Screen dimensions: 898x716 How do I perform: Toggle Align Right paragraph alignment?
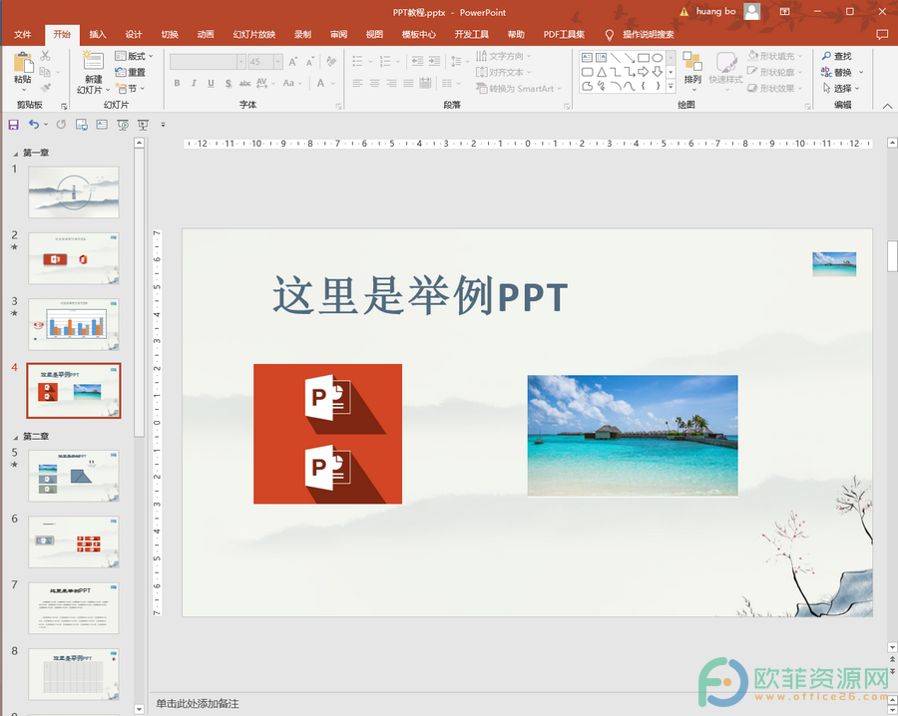[392, 83]
